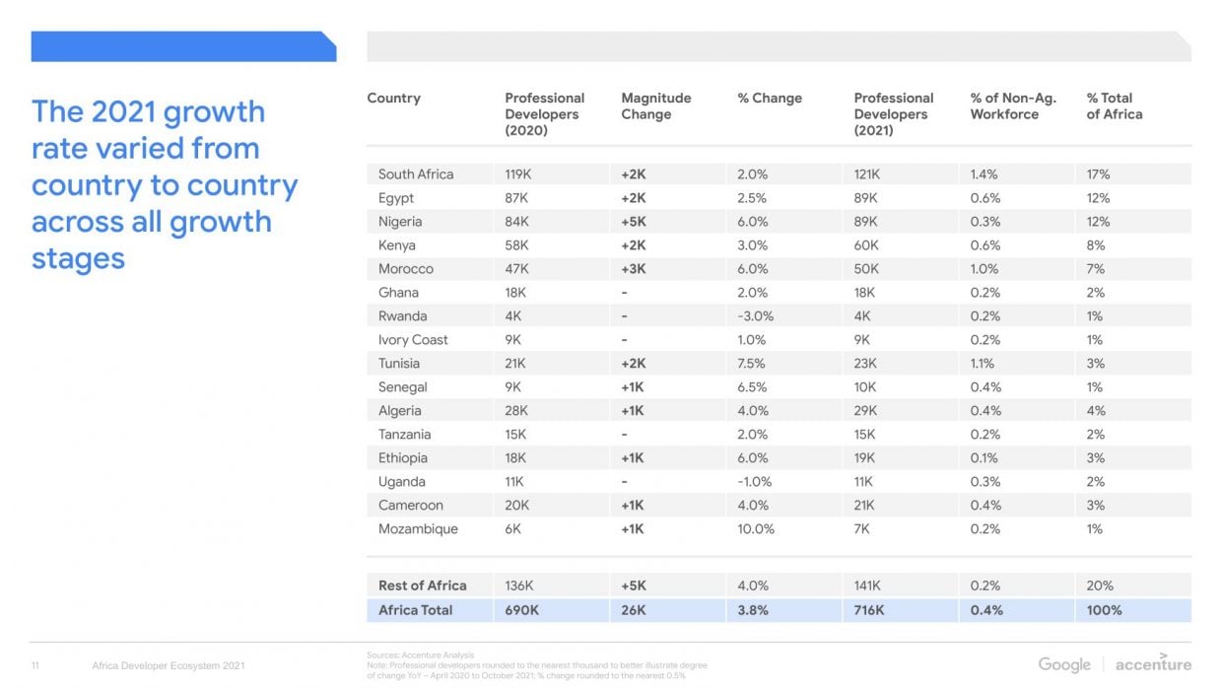The height and width of the screenshot is (688, 1222).
Task: Click the 716K Africa Total 2021 value
Action: [869, 610]
